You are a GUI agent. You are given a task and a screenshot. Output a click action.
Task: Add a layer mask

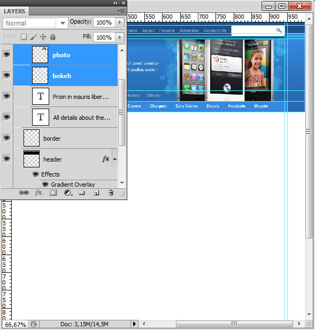pyautogui.click(x=53, y=193)
